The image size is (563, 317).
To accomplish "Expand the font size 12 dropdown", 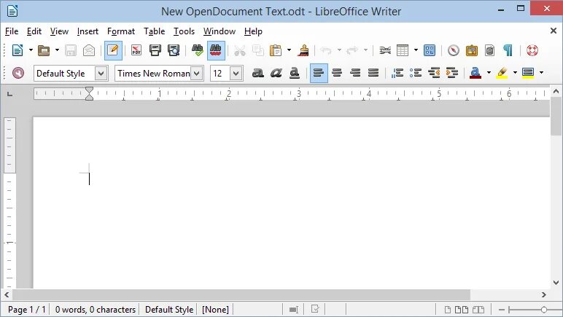I will 236,74.
